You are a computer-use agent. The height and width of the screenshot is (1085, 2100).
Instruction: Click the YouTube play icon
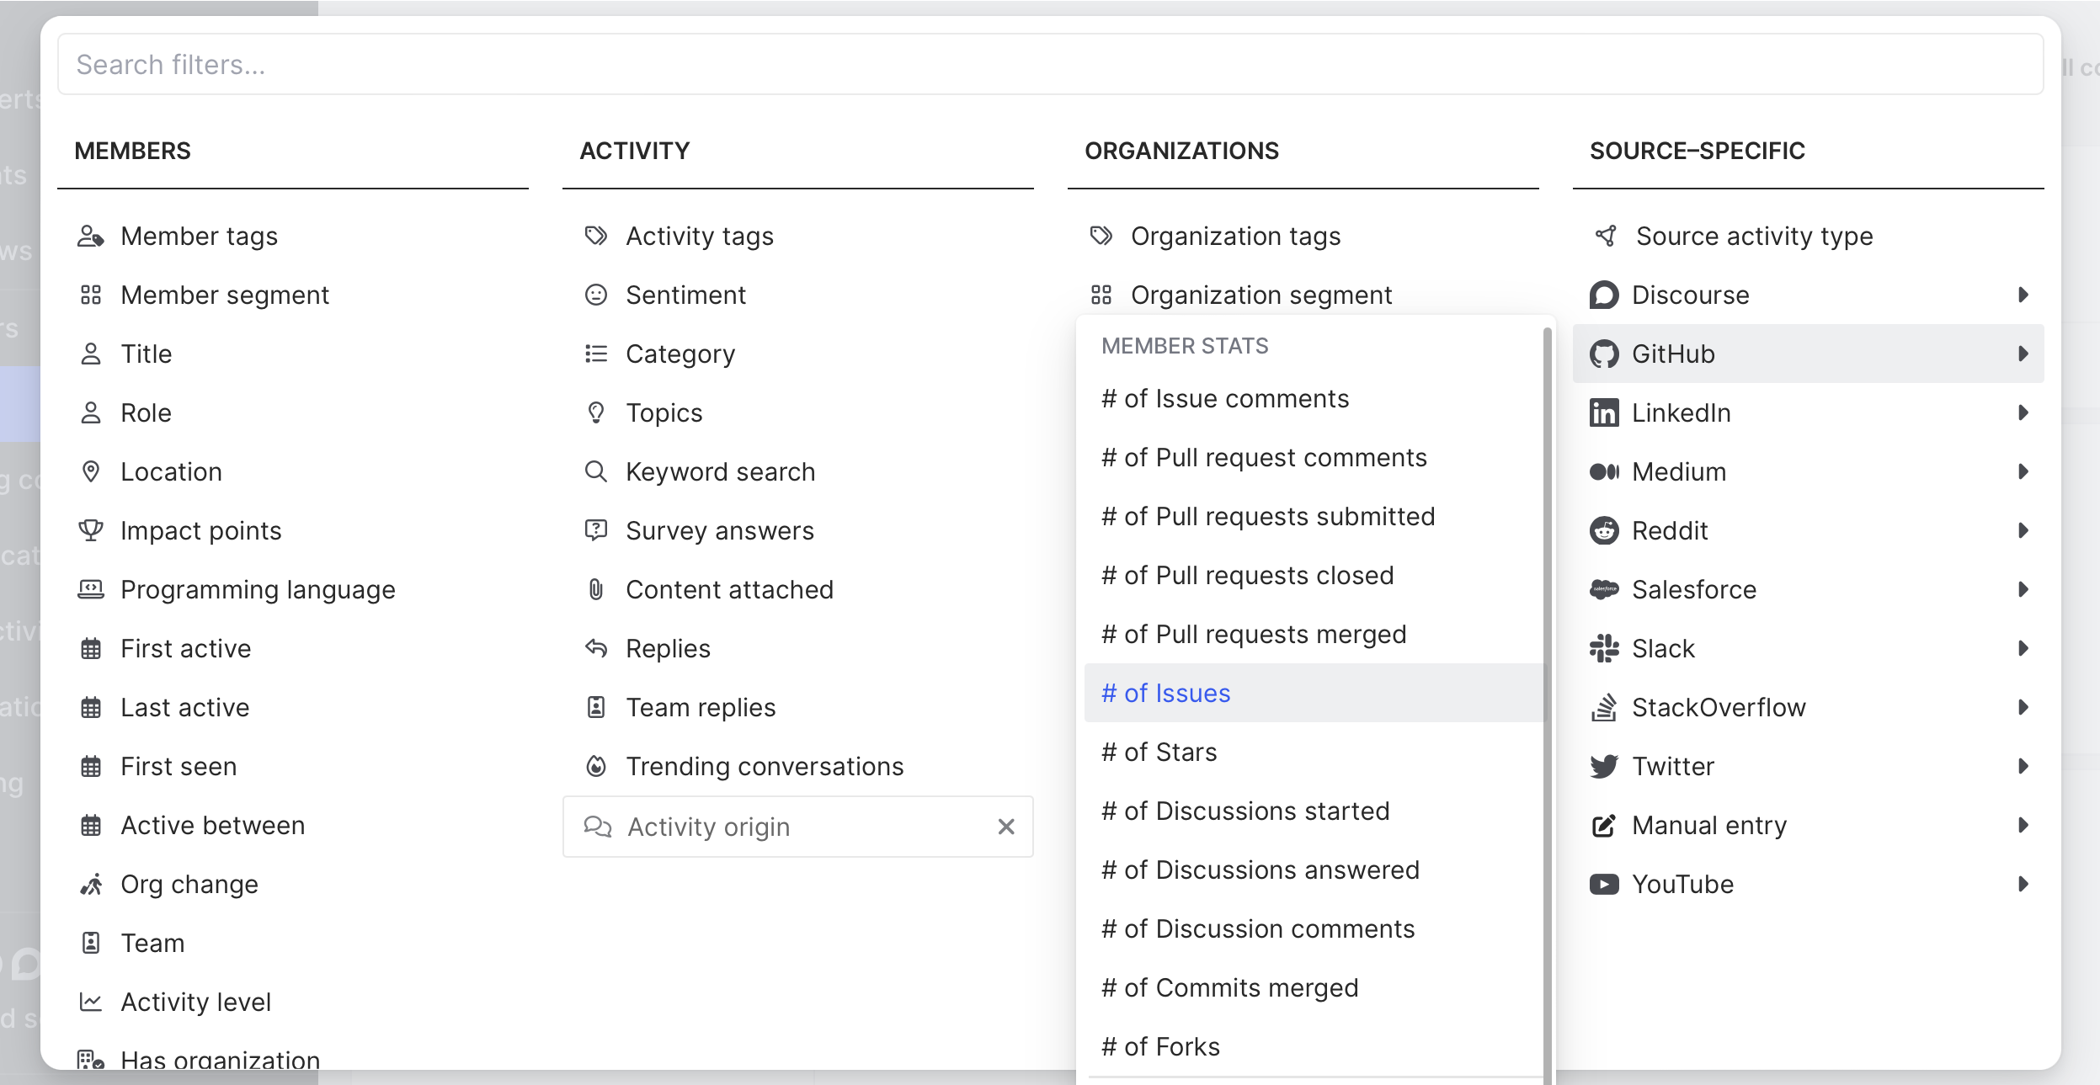1603,885
